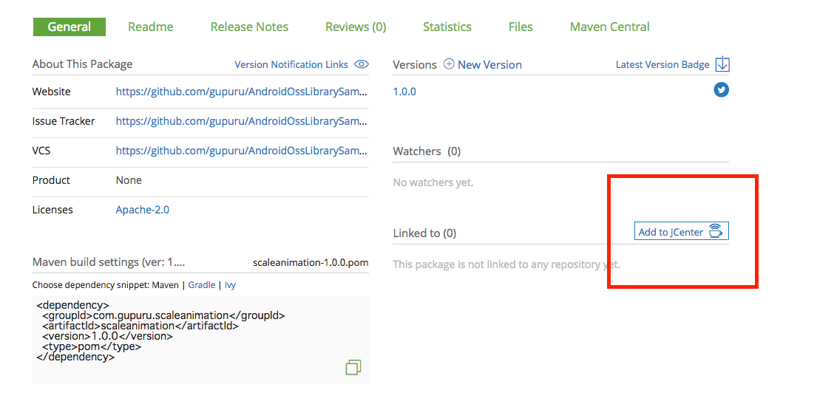Go to the Statistics tab
This screenshot has width=817, height=404.
coord(447,27)
